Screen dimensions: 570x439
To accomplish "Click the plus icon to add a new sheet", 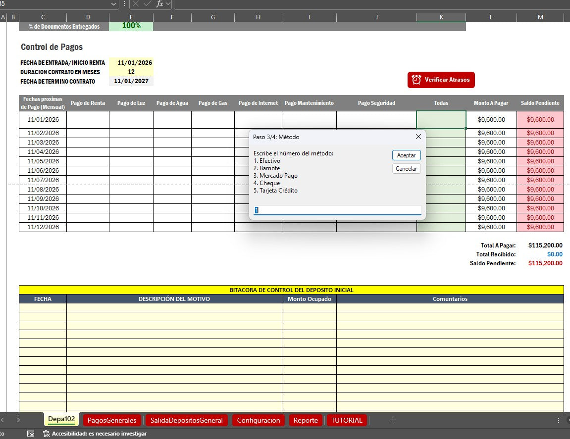I will [392, 420].
